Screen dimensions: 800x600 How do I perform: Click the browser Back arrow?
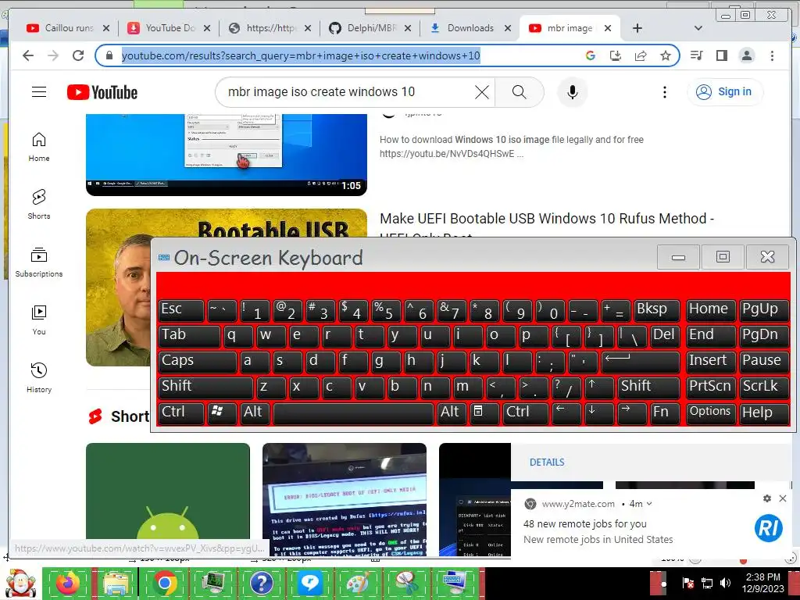point(28,55)
